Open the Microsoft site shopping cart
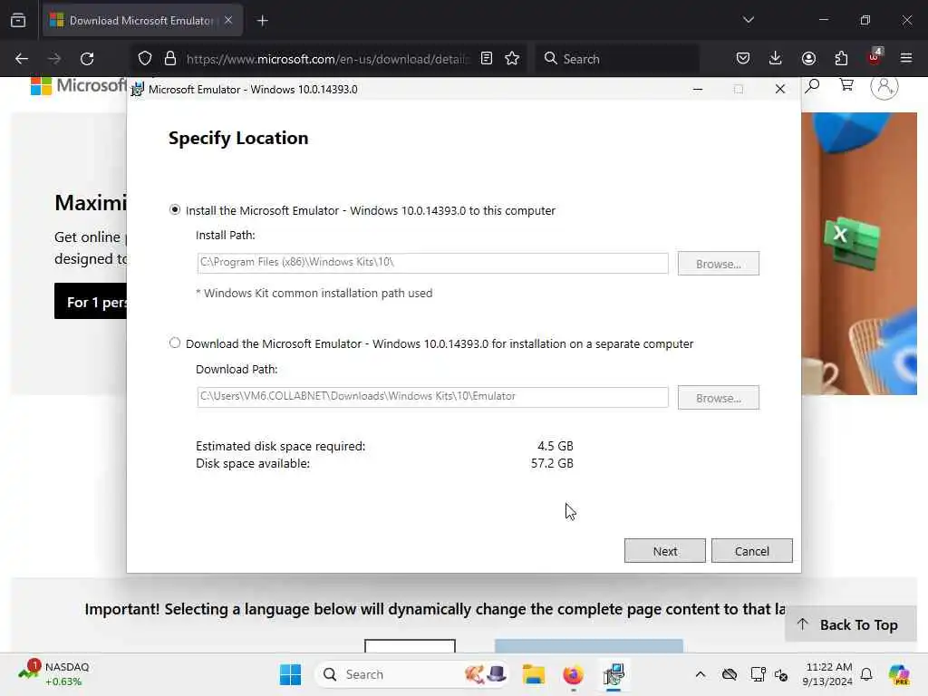Screen dimensions: 928x696 point(846,86)
